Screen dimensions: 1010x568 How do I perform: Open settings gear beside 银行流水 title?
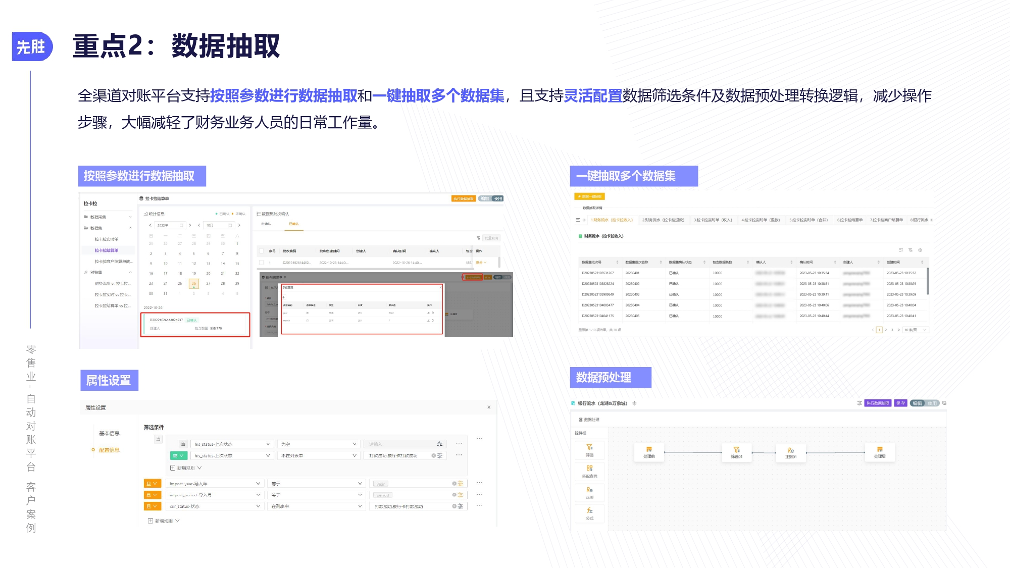634,403
